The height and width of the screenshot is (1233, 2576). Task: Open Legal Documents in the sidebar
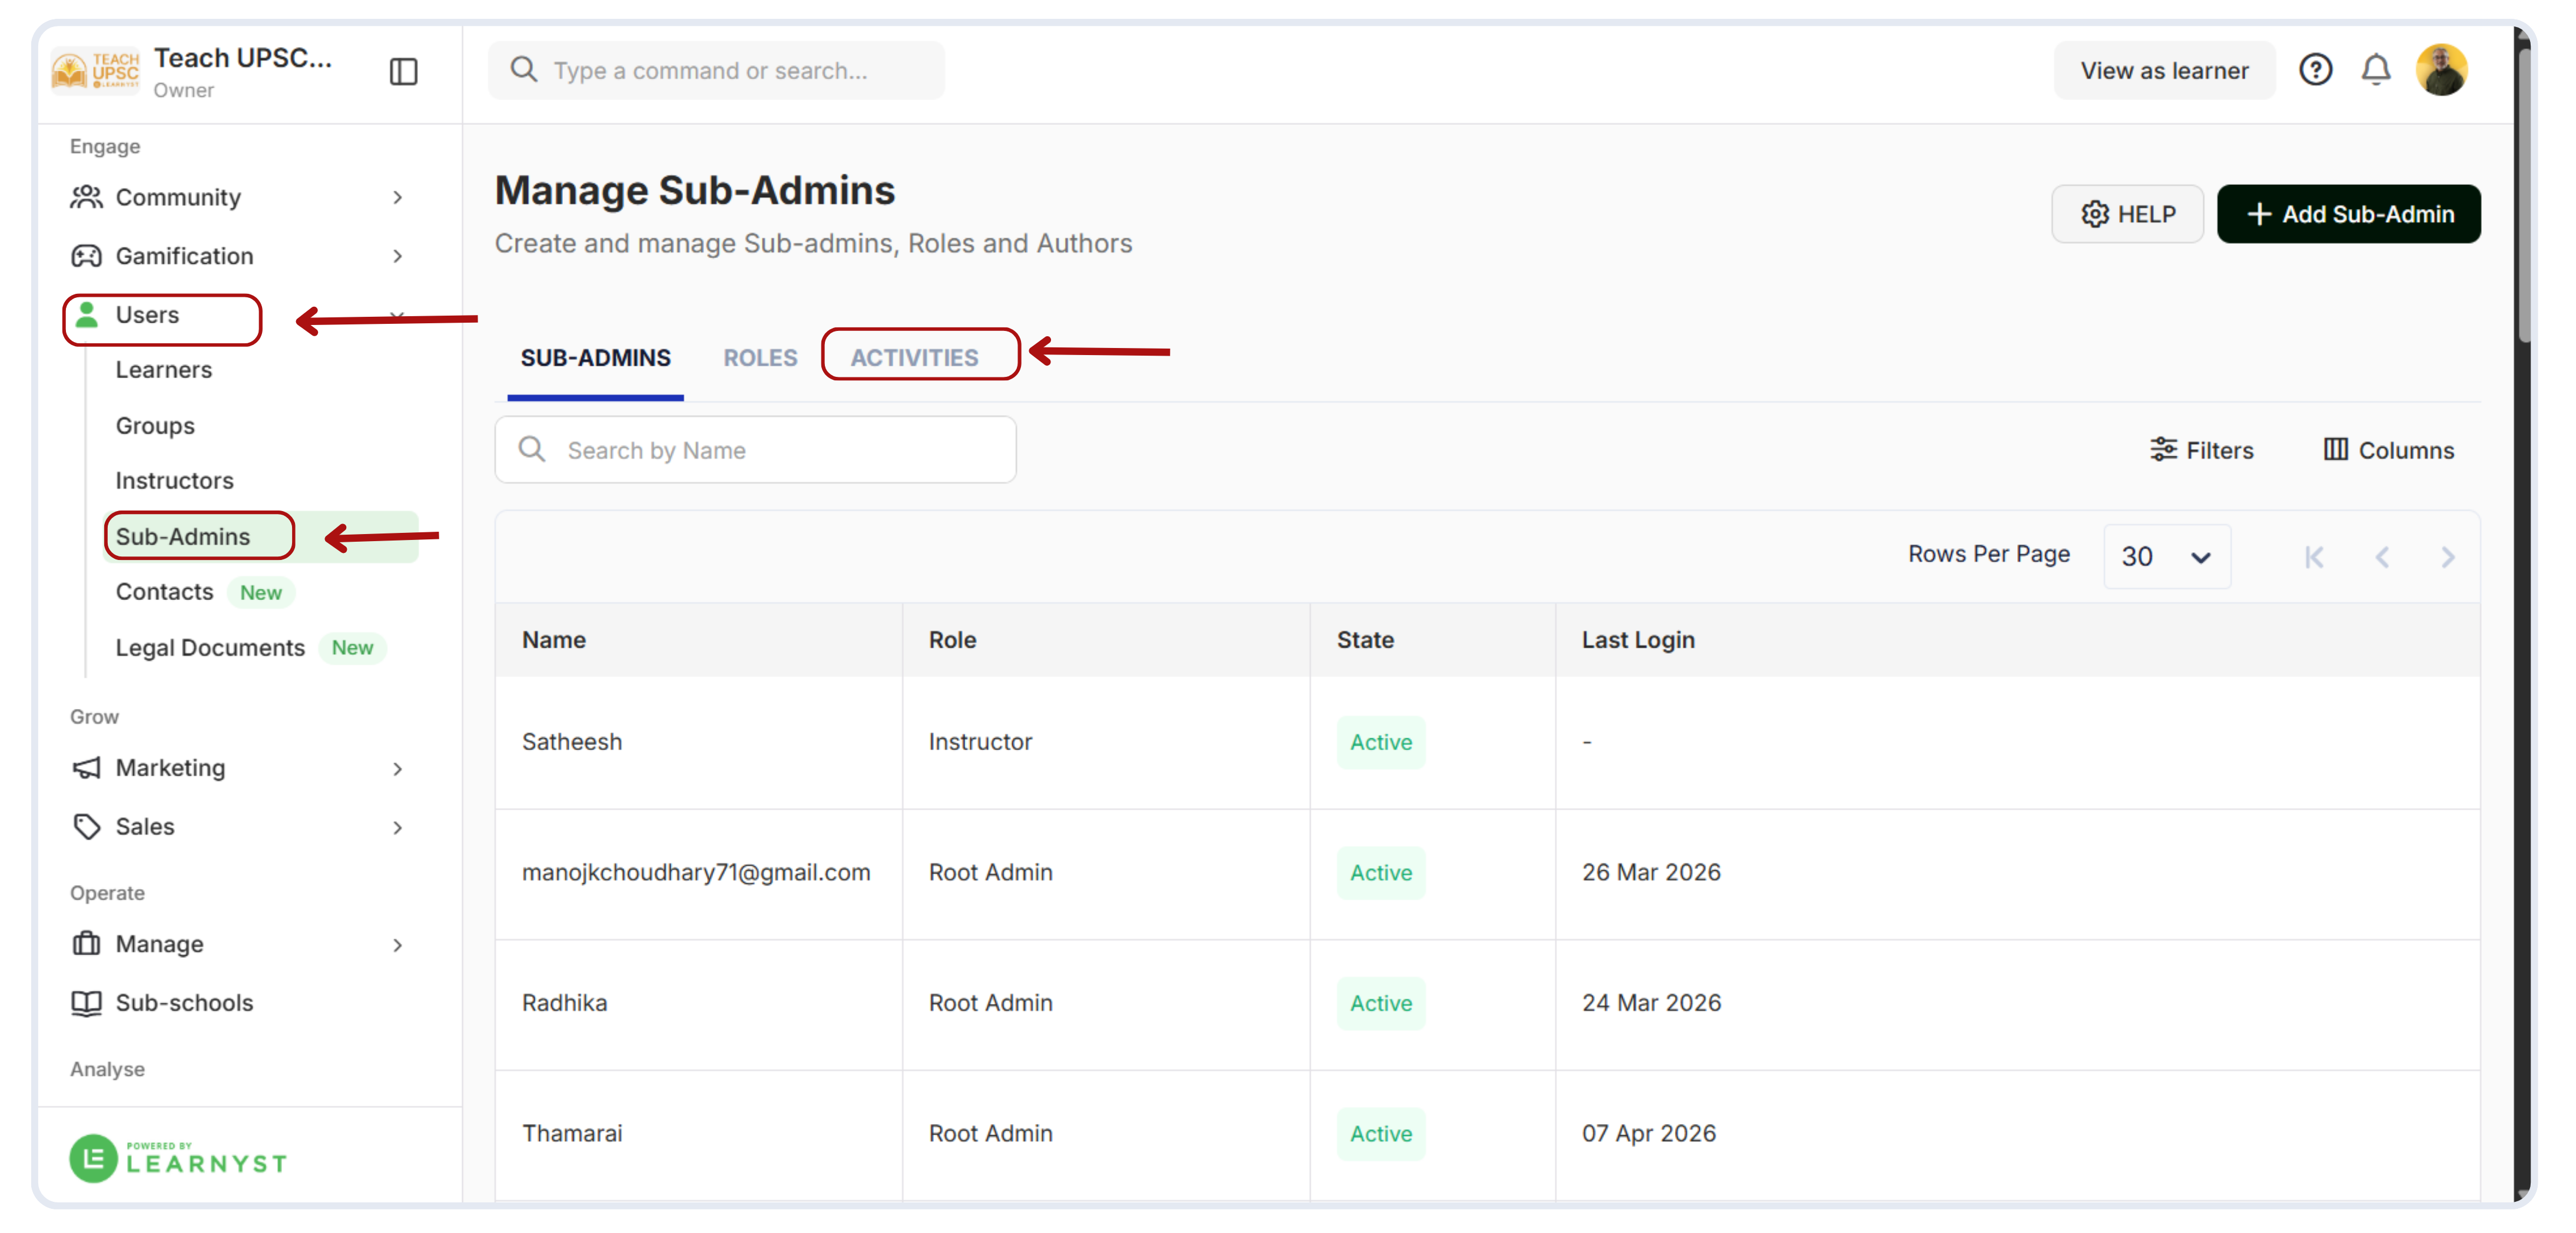210,648
